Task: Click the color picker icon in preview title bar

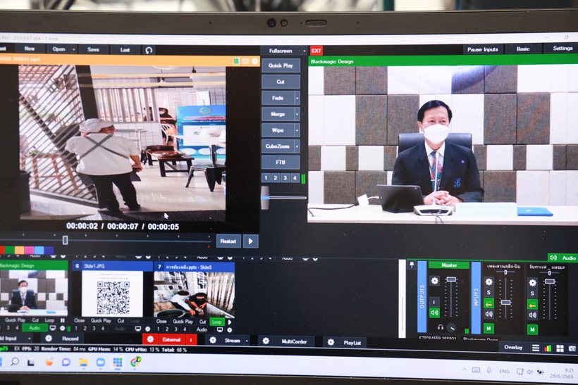Action: pyautogui.click(x=236, y=61)
